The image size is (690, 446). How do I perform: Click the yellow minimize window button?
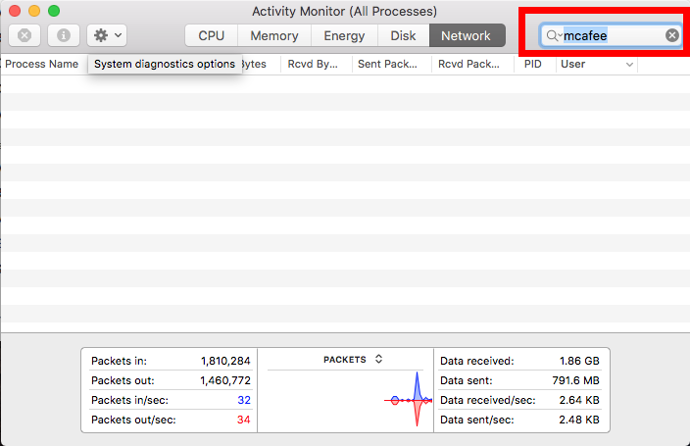pos(34,11)
